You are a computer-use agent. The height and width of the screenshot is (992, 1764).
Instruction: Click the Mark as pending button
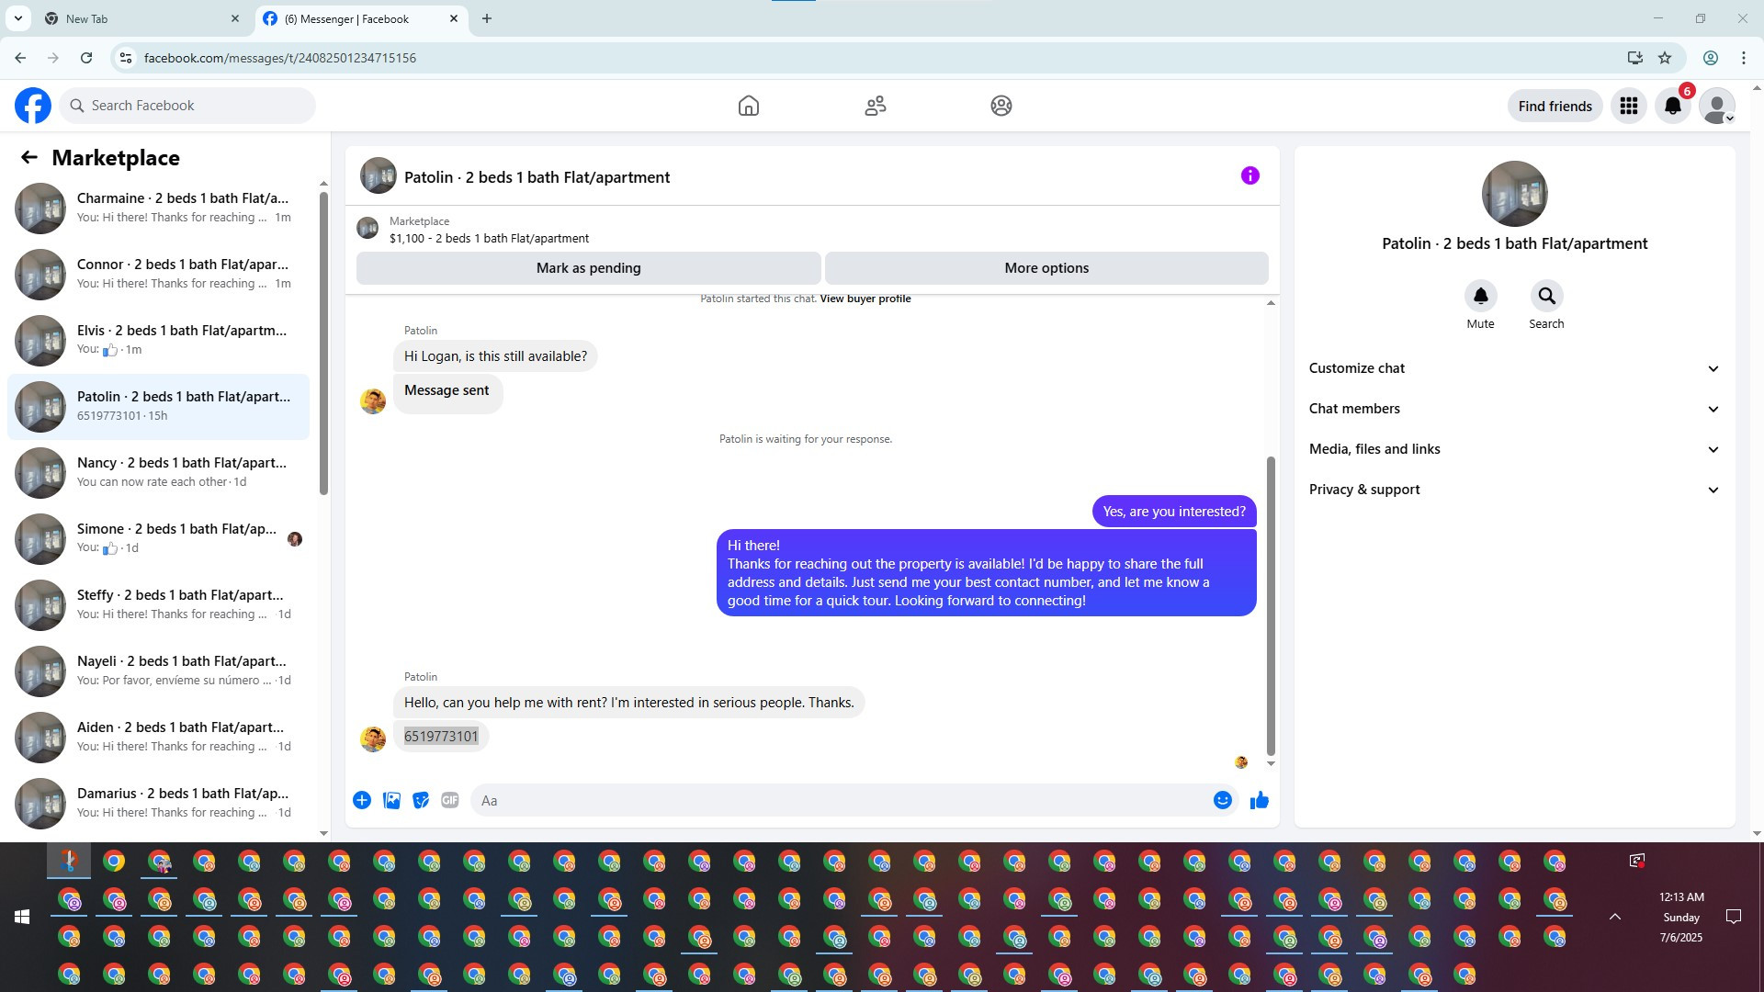pos(588,268)
